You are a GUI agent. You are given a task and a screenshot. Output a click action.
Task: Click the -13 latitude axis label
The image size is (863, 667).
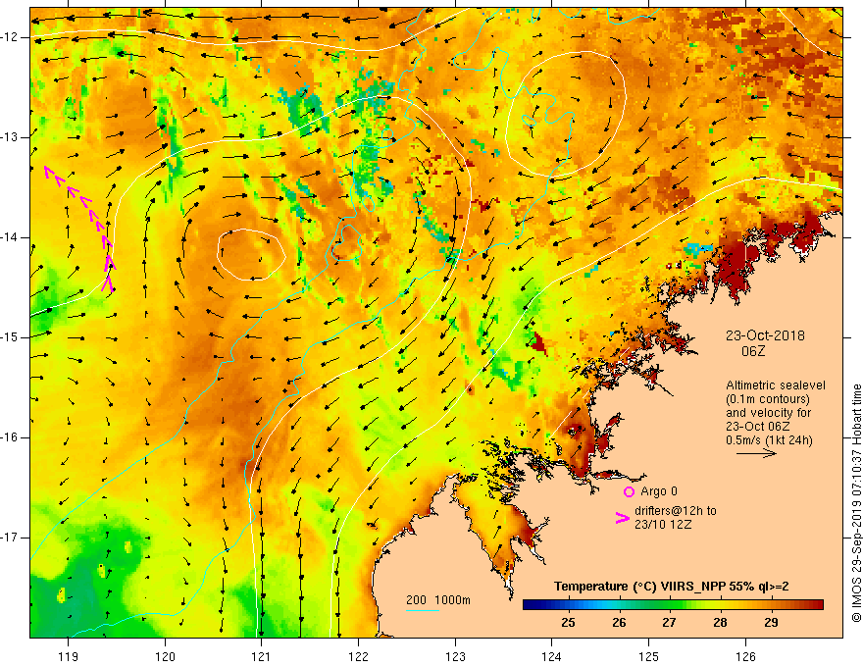click(x=10, y=137)
